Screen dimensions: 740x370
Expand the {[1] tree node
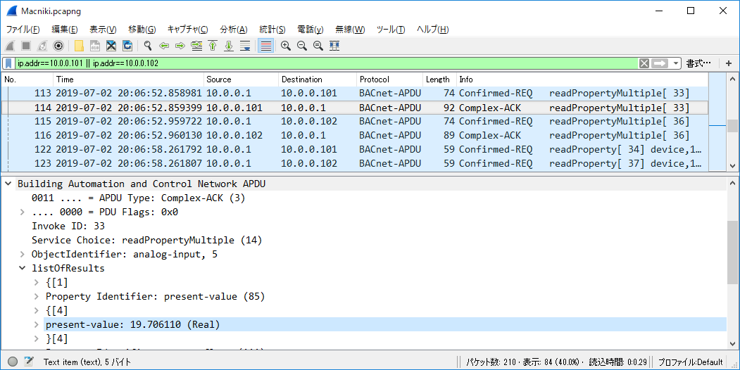pyautogui.click(x=37, y=282)
